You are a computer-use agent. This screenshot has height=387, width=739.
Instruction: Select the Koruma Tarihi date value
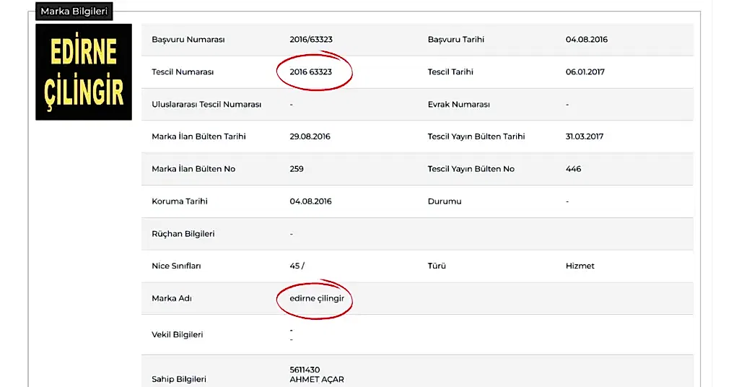point(310,201)
